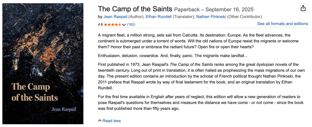Click See all formats and editions
This screenshot has width=312, height=127.
(x=282, y=24)
